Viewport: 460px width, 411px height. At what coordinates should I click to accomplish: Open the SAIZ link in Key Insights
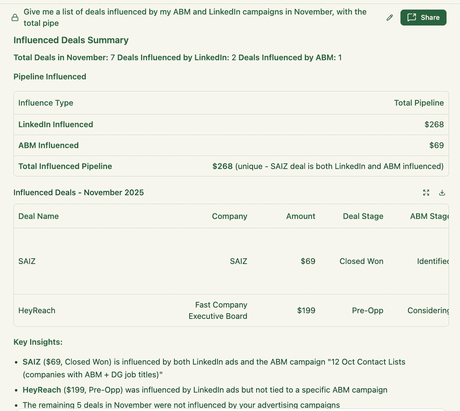tap(31, 362)
